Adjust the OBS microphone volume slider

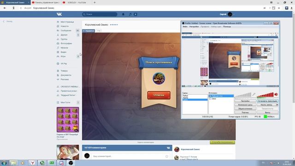click(x=243, y=95)
